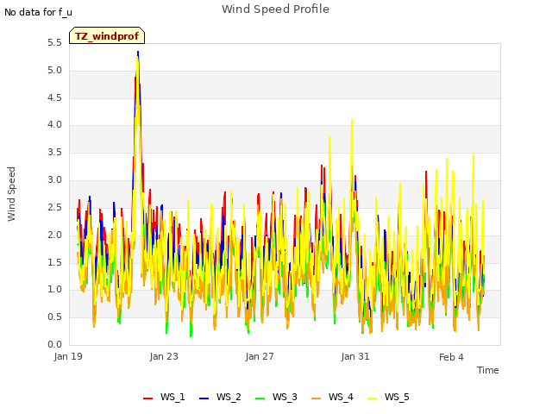Click the TZ_windprof annotation label
Viewport: 552px width, 414px height.
(x=107, y=36)
